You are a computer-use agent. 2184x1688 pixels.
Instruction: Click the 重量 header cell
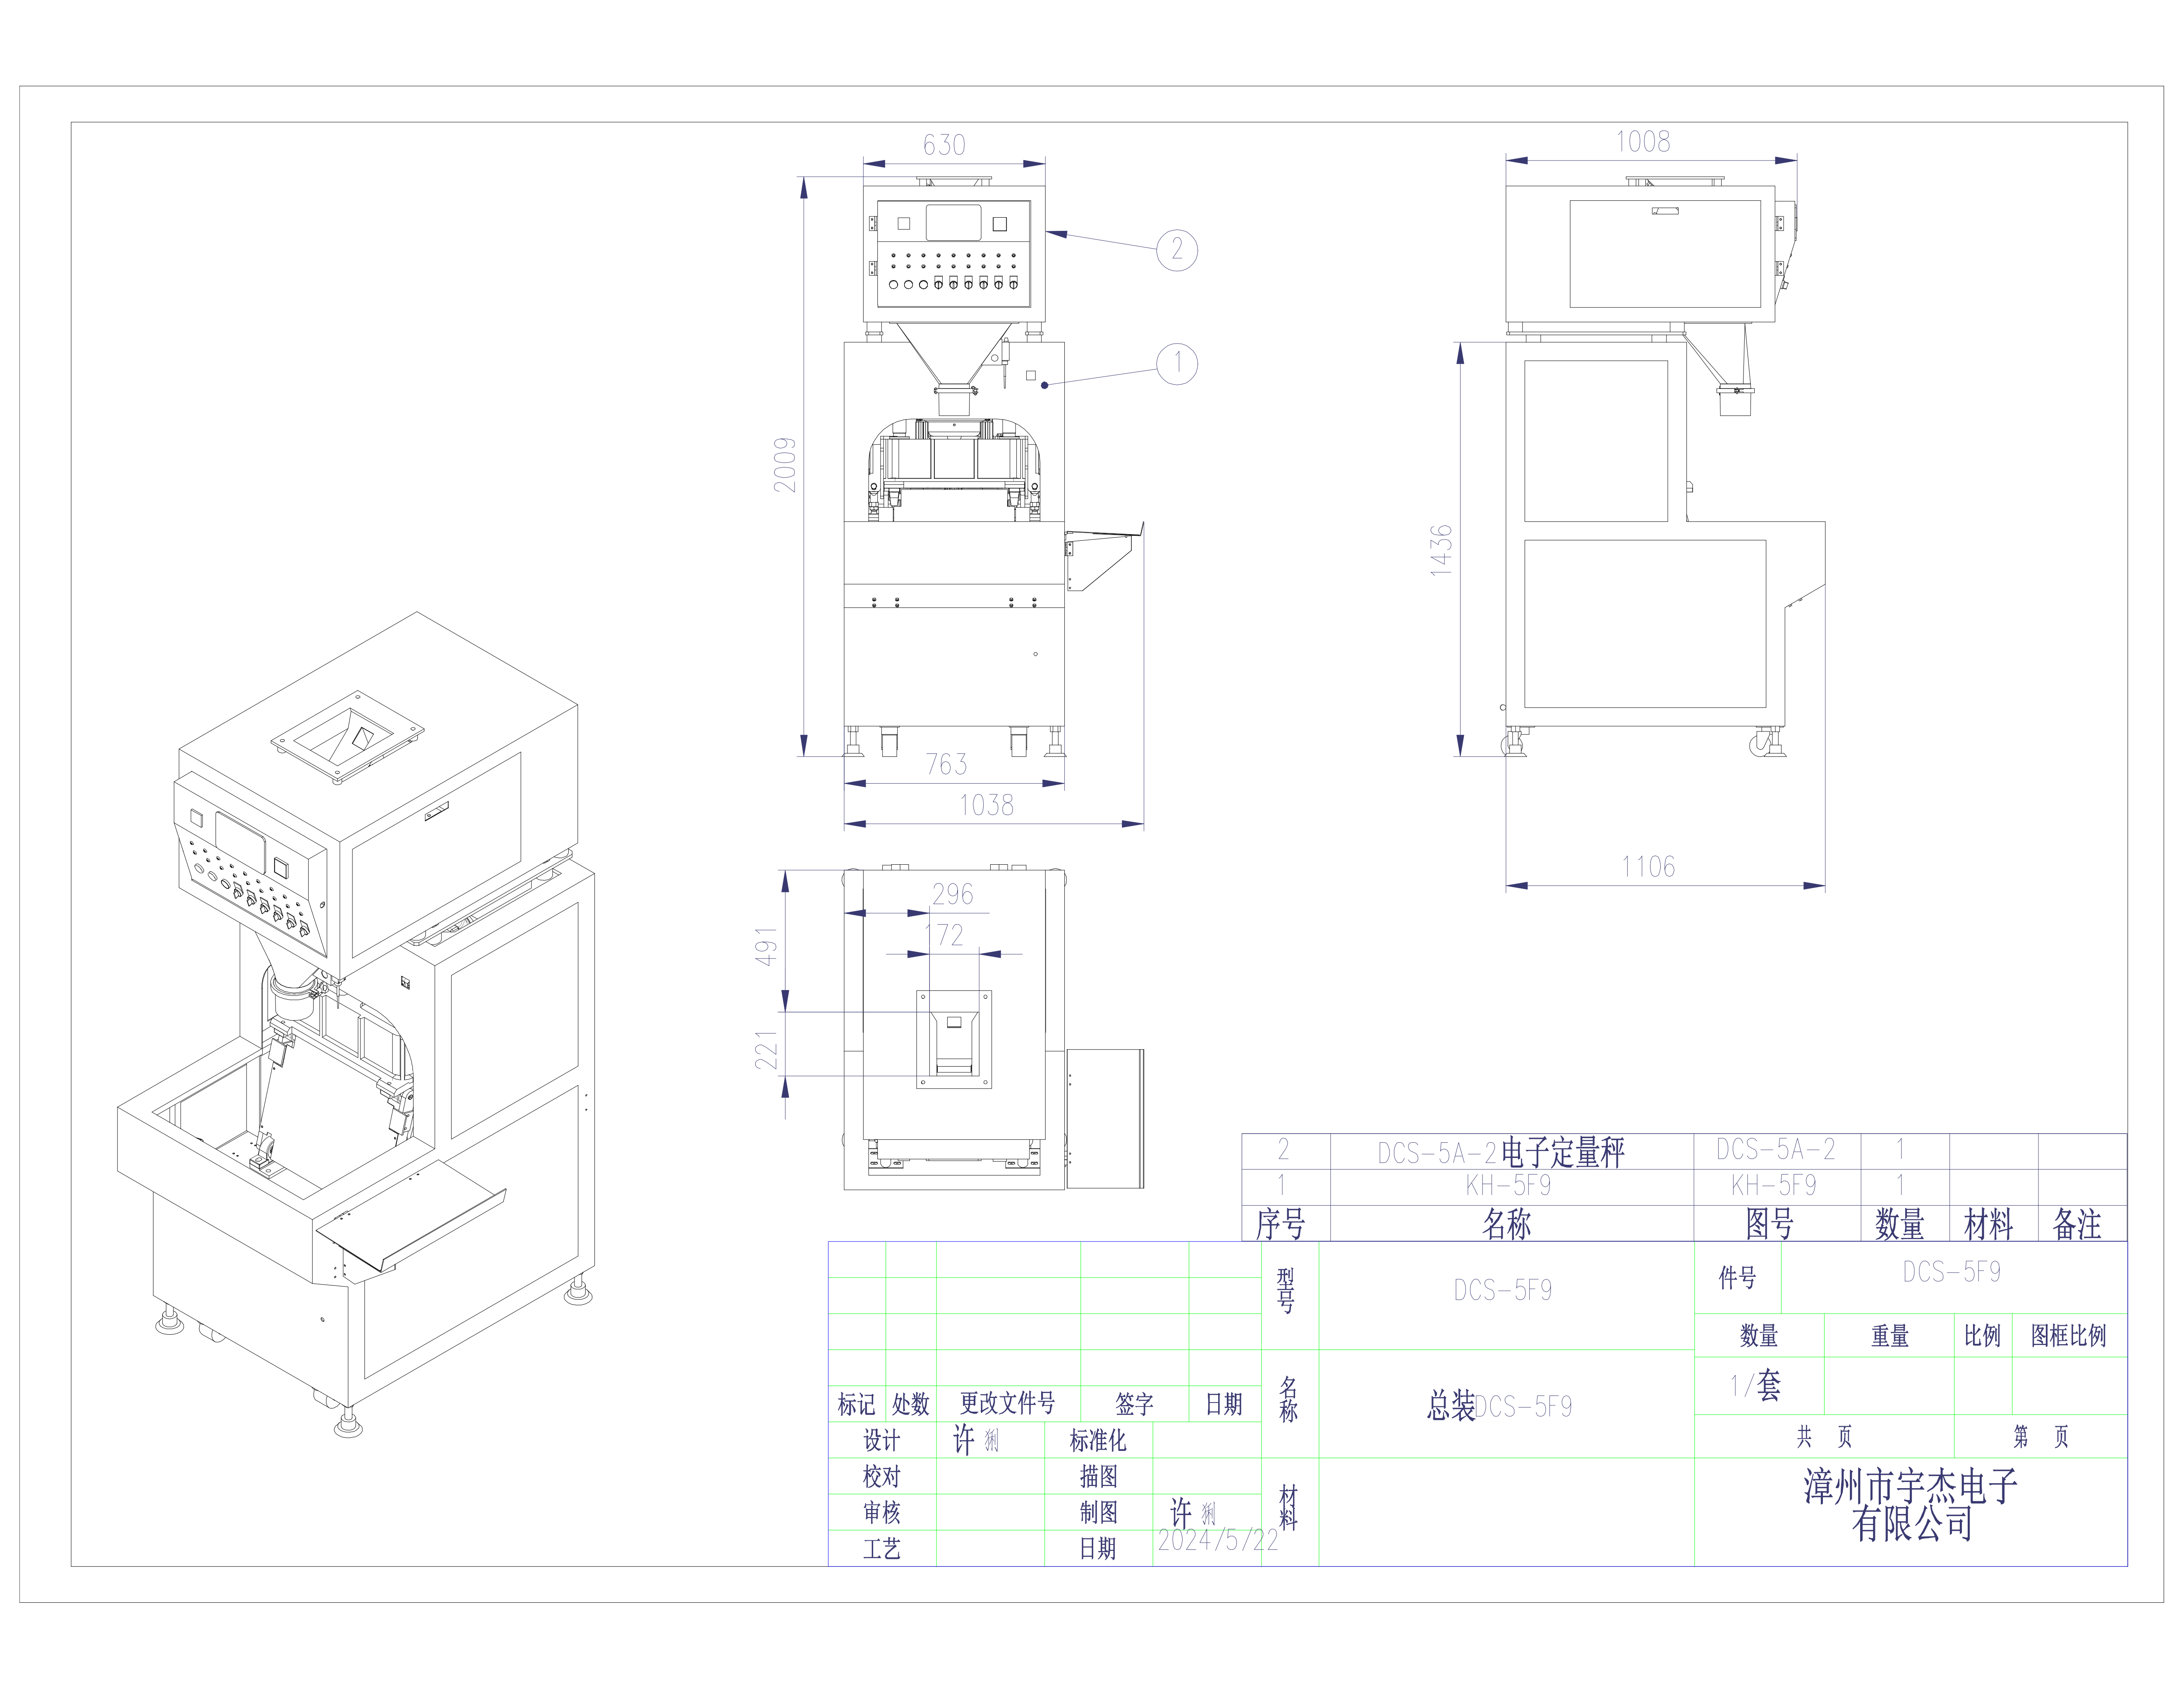point(1890,1336)
